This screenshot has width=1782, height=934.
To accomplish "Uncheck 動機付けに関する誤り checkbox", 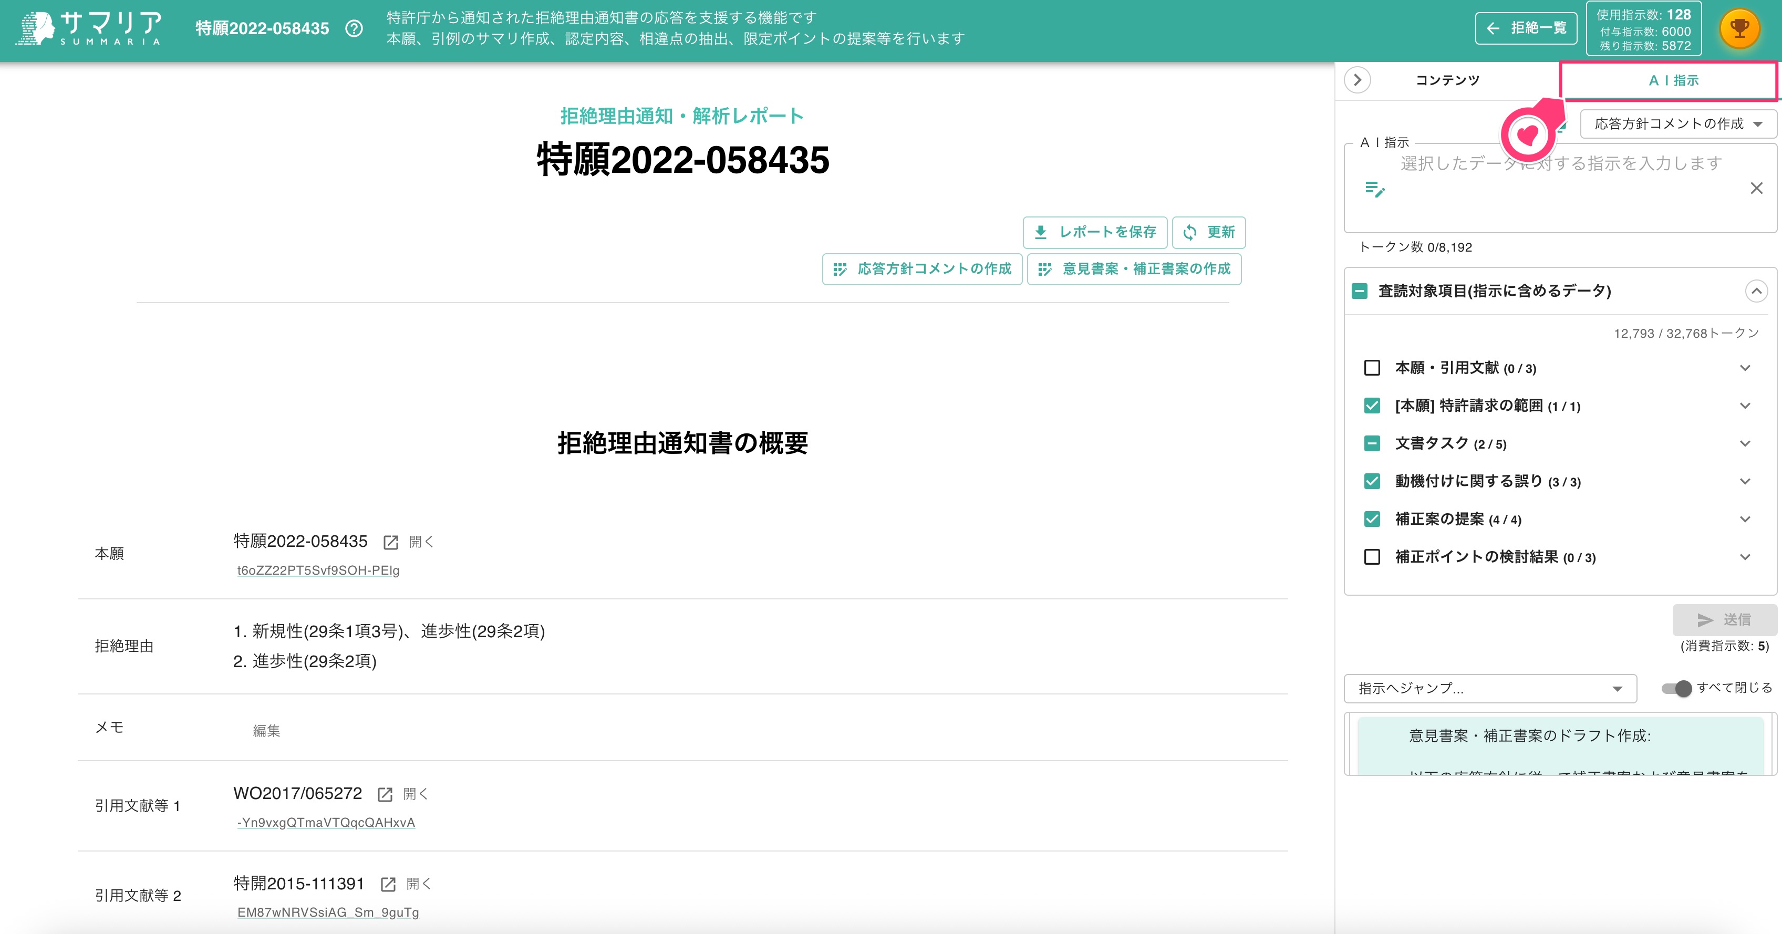I will (1372, 482).
